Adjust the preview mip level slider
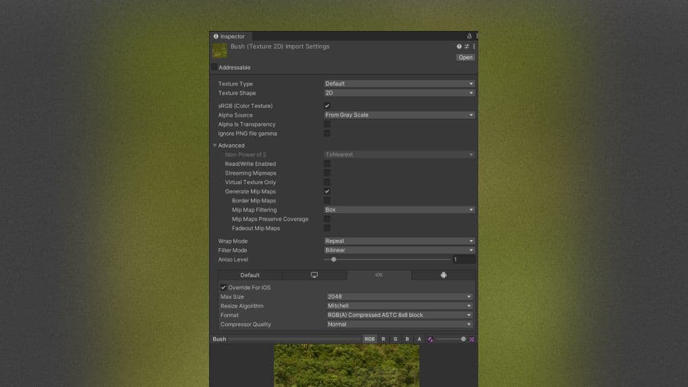Image resolution: width=688 pixels, height=387 pixels. tap(451, 339)
